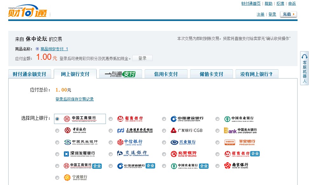Click the 中国农业银行 企业 logo

click(x=189, y=166)
